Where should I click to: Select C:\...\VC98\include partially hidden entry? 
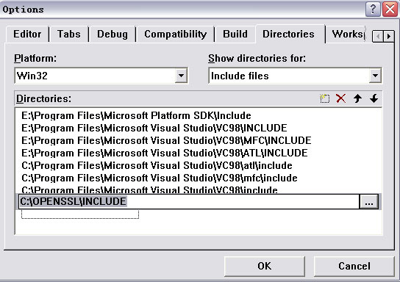(x=149, y=189)
